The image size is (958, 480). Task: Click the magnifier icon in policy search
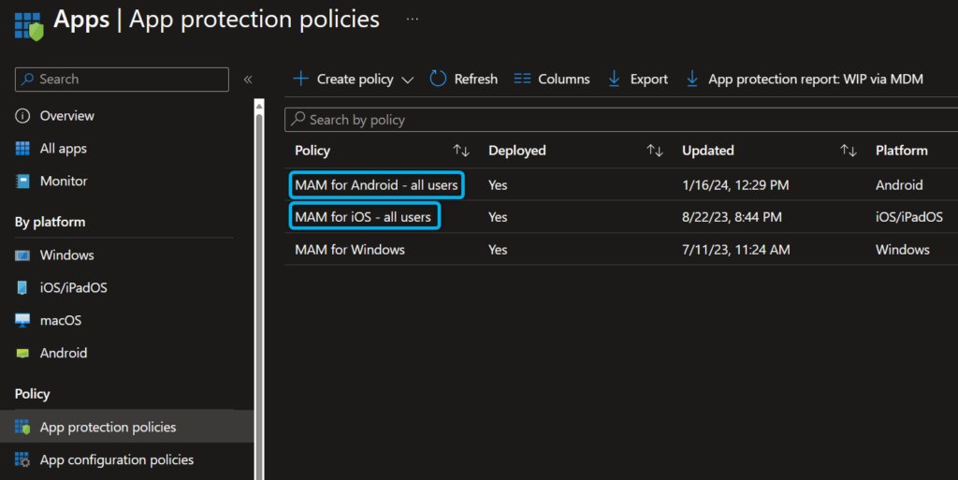[x=298, y=119]
